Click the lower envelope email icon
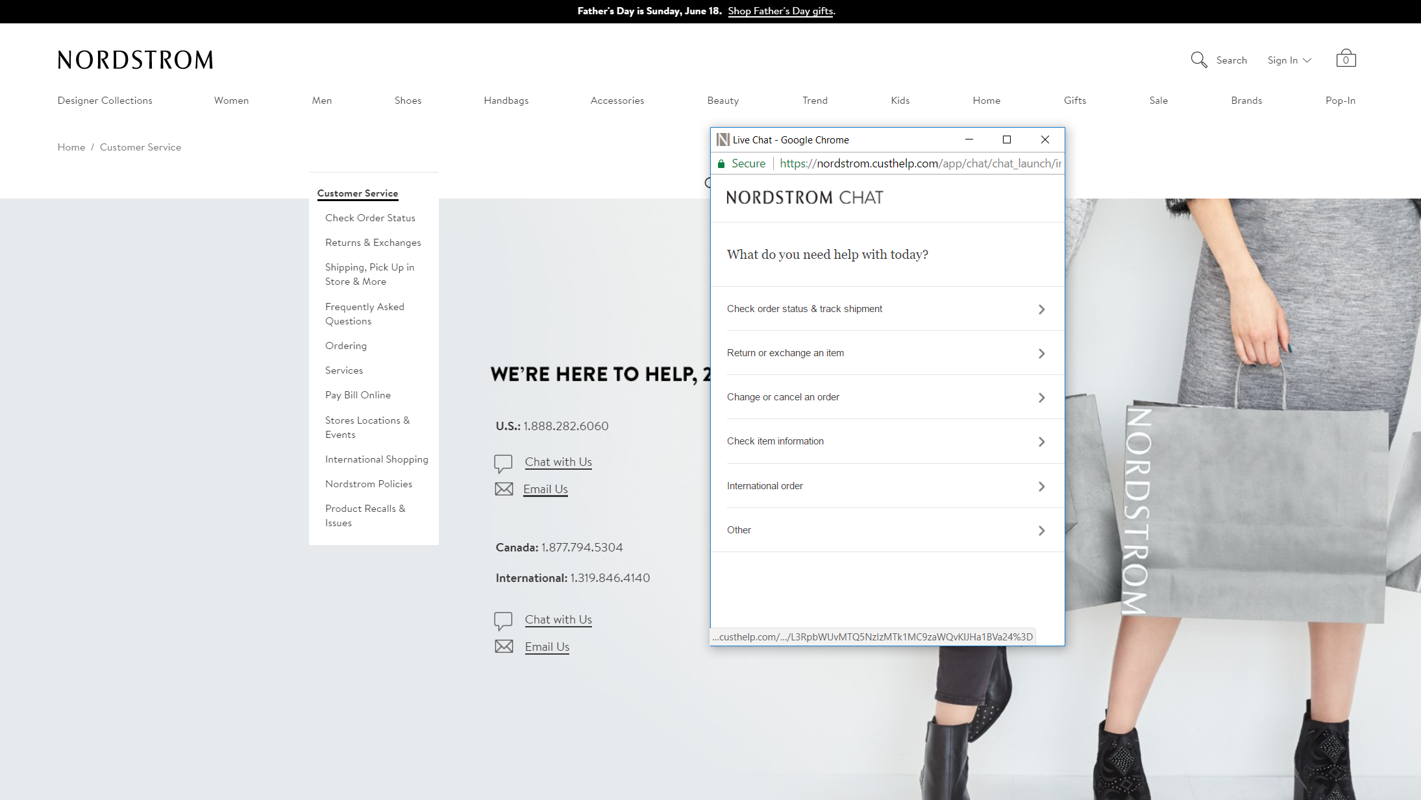This screenshot has height=800, width=1421. click(x=504, y=647)
